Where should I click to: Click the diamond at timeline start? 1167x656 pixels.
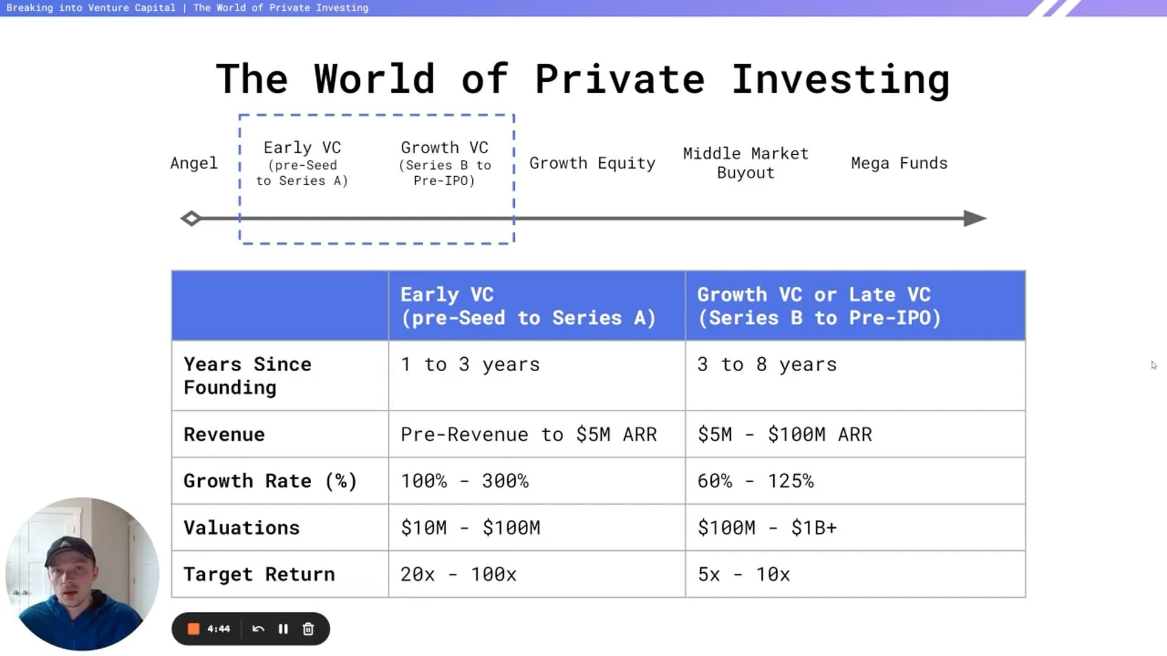tap(191, 219)
